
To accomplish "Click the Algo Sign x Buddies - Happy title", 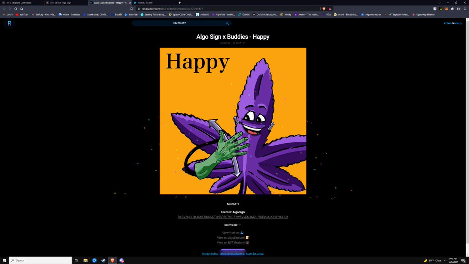I will click(233, 37).
